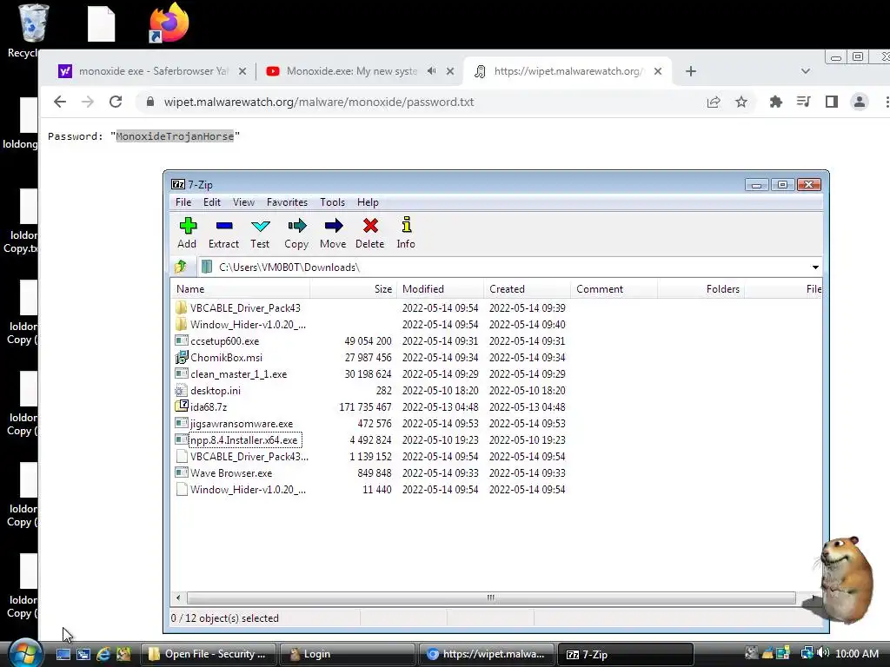Image resolution: width=890 pixels, height=667 pixels.
Task: Go up one folder level in 7-Zip
Action: pos(181,267)
